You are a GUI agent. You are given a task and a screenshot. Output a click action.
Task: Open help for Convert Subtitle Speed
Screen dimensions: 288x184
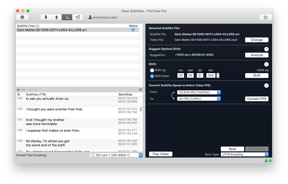[x=266, y=86]
